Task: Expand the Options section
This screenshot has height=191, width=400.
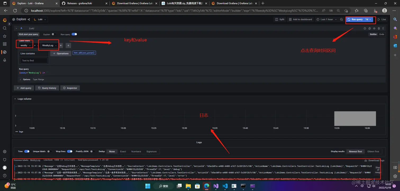Action: coord(20,79)
